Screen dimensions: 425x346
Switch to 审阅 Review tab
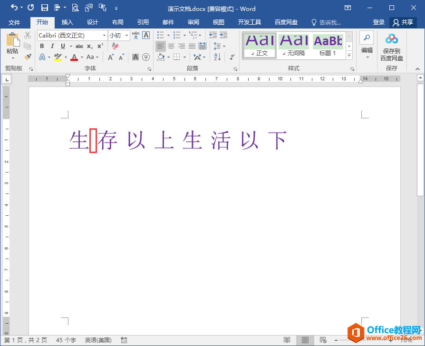pos(193,22)
